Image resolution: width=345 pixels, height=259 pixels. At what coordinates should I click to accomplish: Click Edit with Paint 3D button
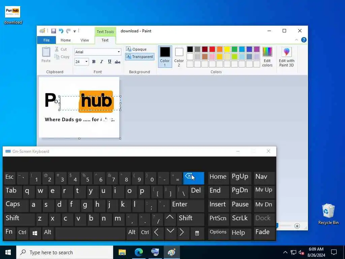286,57
